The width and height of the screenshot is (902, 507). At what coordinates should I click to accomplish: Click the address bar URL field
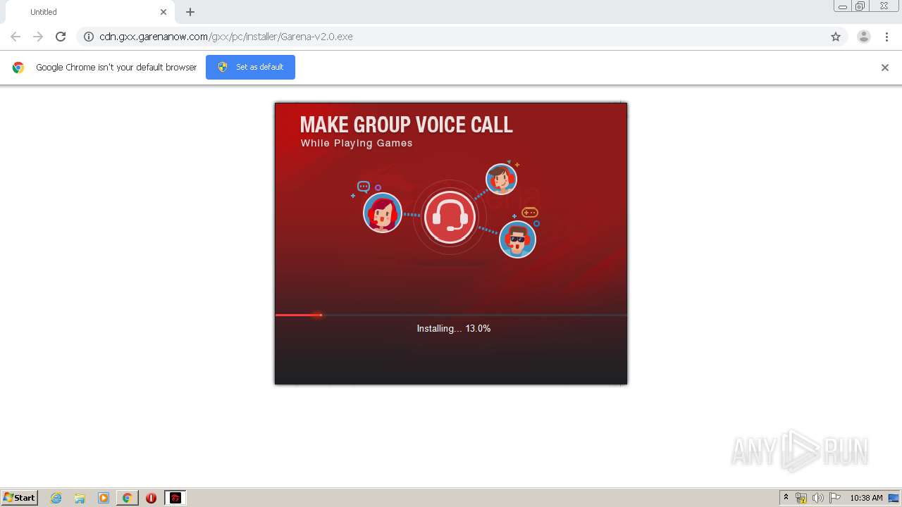tap(462, 37)
